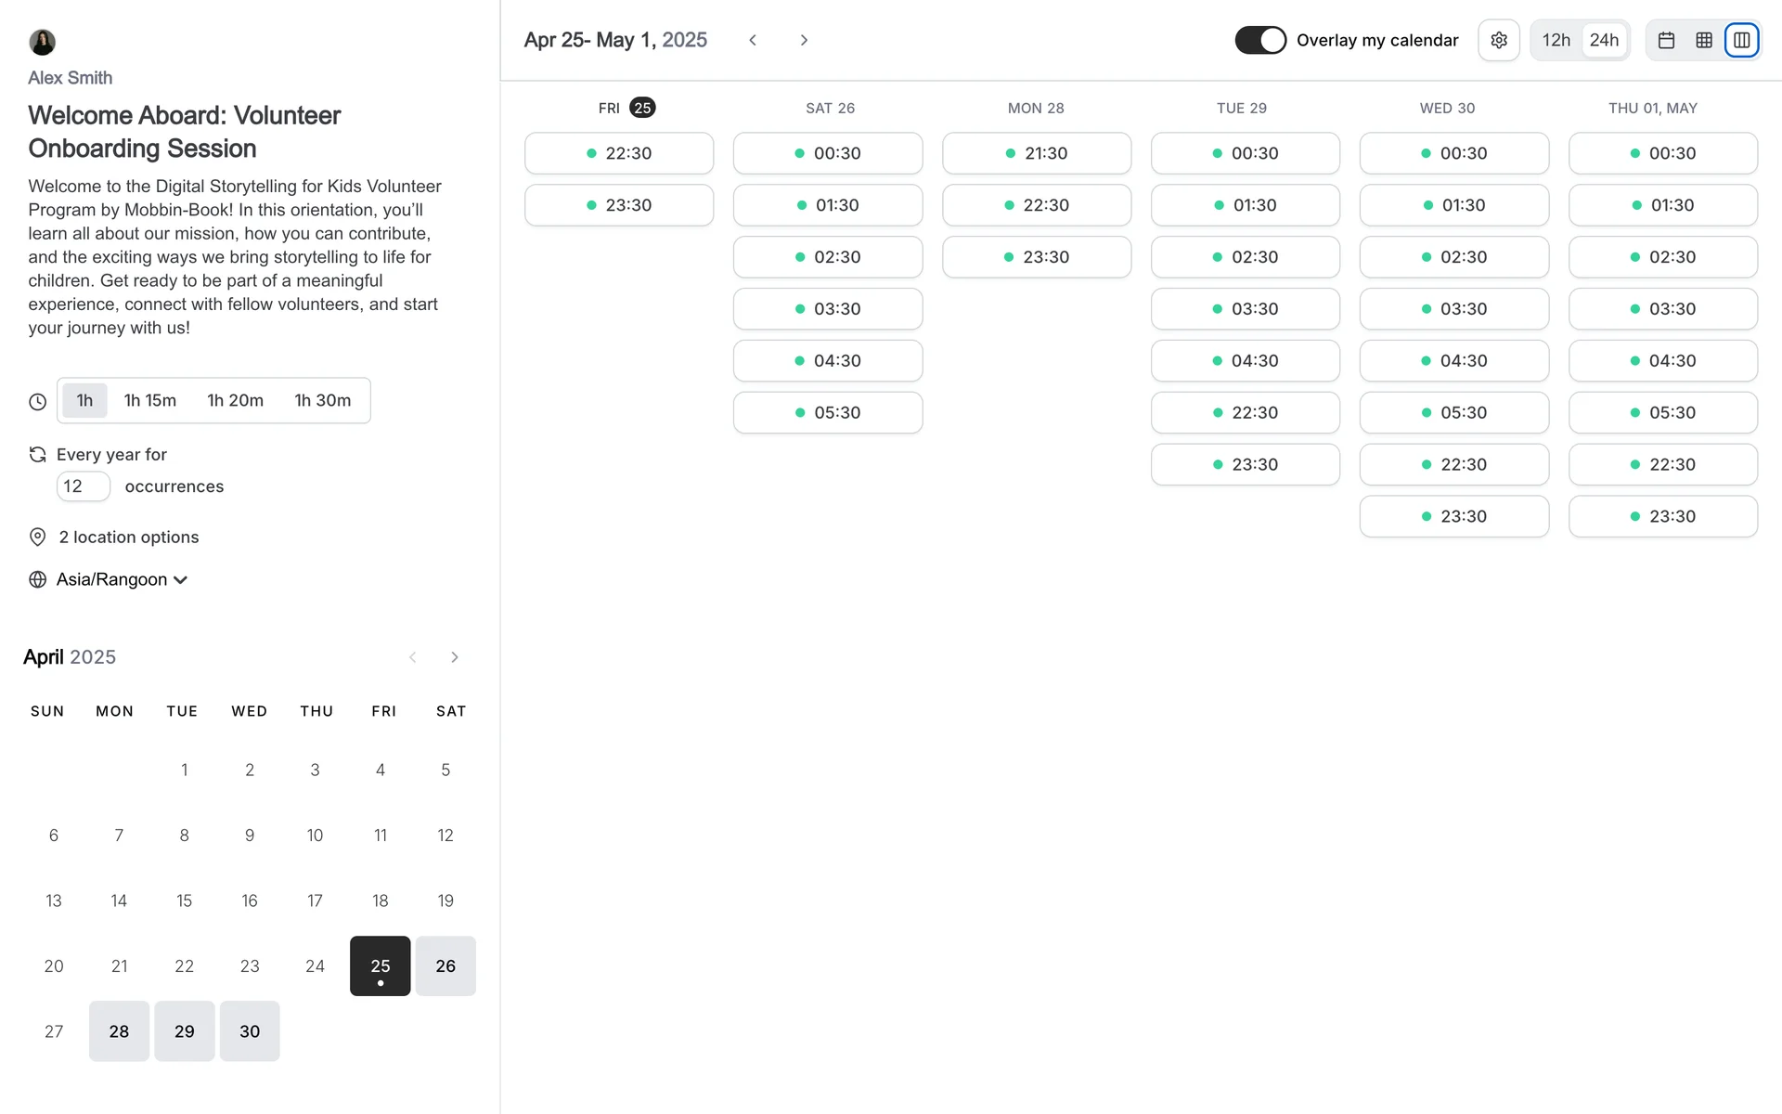
Task: Switch time format to 24h
Action: [1604, 40]
